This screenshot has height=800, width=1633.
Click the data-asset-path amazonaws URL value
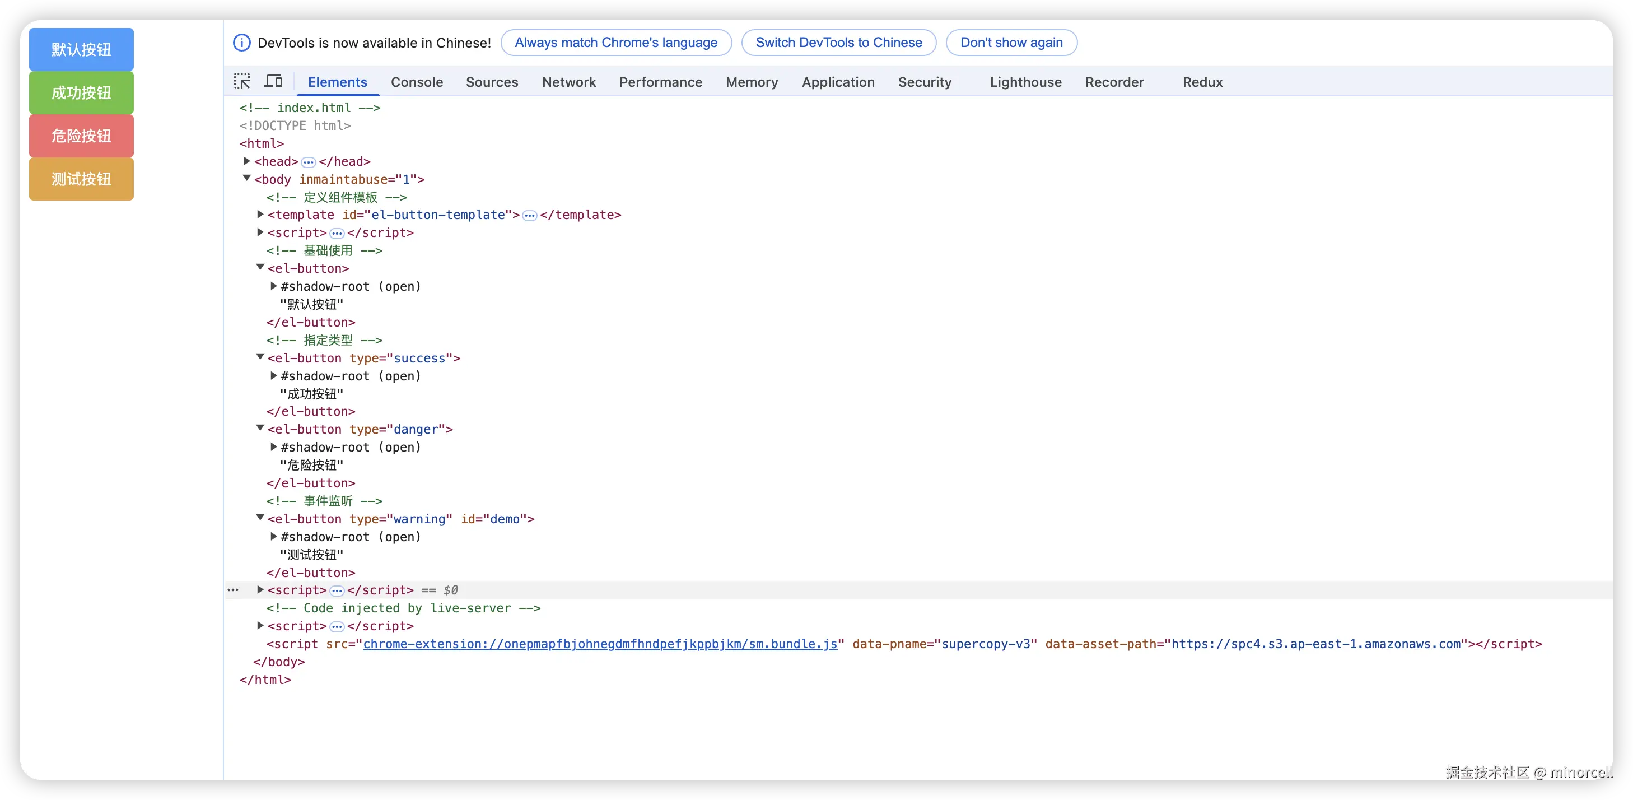(x=1315, y=644)
